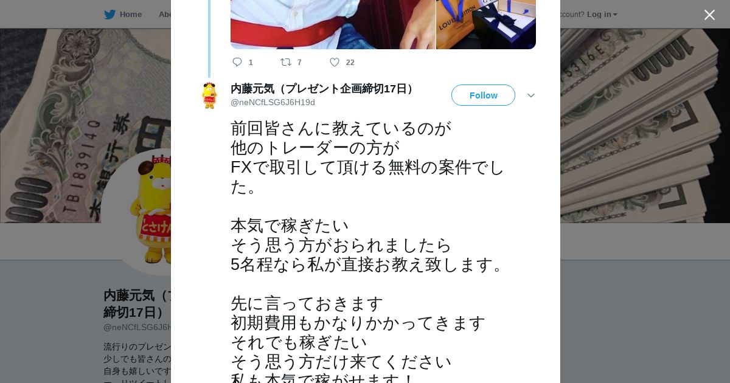Viewport: 730px width, 383px height.
Task: View the man with red belt photo
Action: pos(333,24)
